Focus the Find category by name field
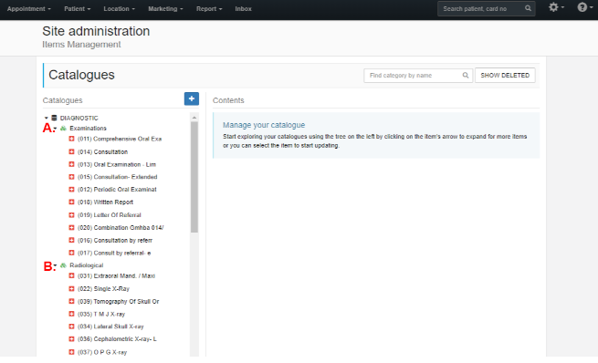 click(x=413, y=76)
